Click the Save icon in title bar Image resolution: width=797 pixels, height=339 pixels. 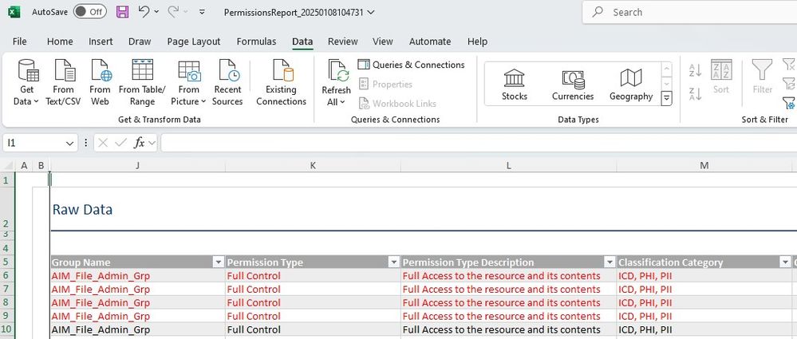(x=122, y=12)
